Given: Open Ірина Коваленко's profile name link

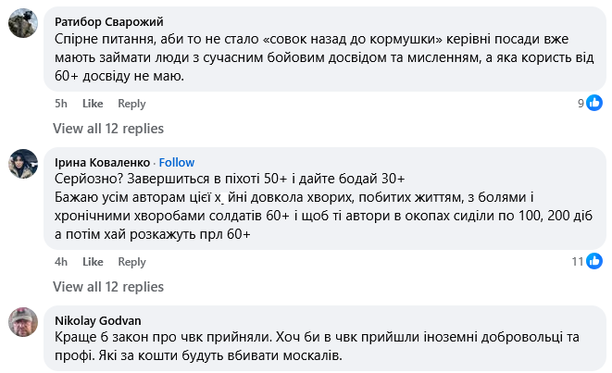Looking at the screenshot, I should point(101,162).
